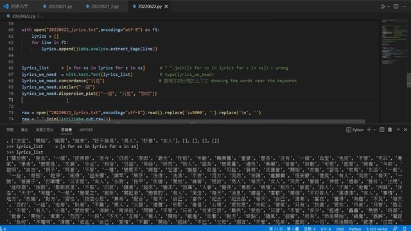Click the line and column indicator

(x=284, y=228)
